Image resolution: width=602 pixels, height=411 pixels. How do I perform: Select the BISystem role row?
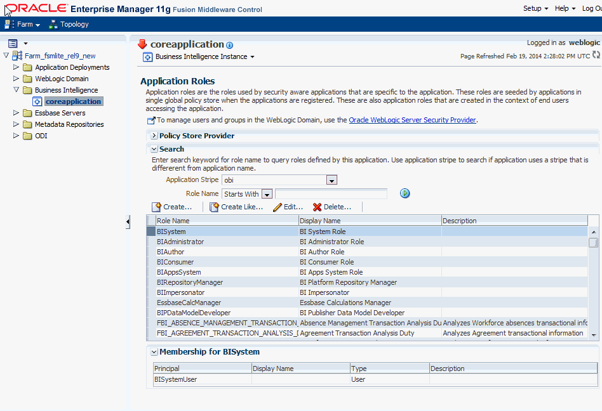tap(367, 232)
